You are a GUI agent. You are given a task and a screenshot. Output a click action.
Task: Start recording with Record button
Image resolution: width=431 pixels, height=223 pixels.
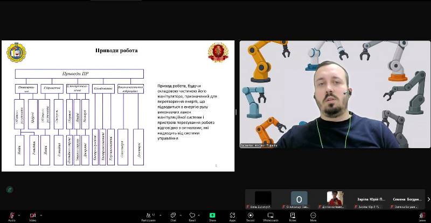(250, 217)
